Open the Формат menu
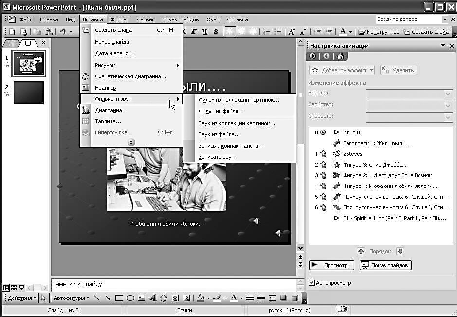 (120, 19)
